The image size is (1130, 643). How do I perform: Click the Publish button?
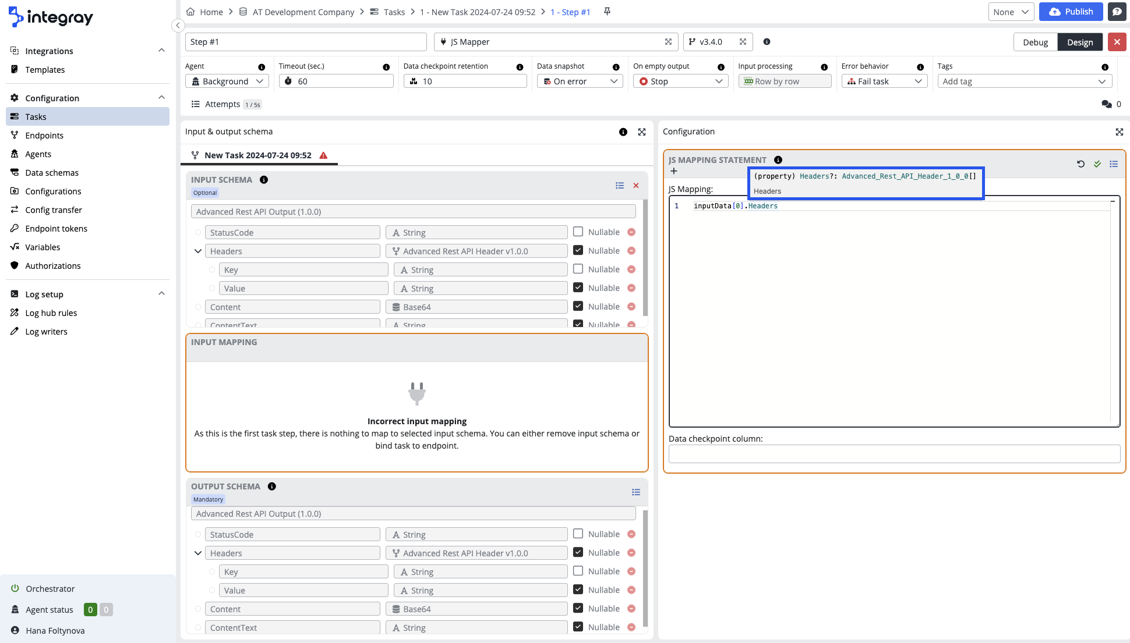point(1071,12)
